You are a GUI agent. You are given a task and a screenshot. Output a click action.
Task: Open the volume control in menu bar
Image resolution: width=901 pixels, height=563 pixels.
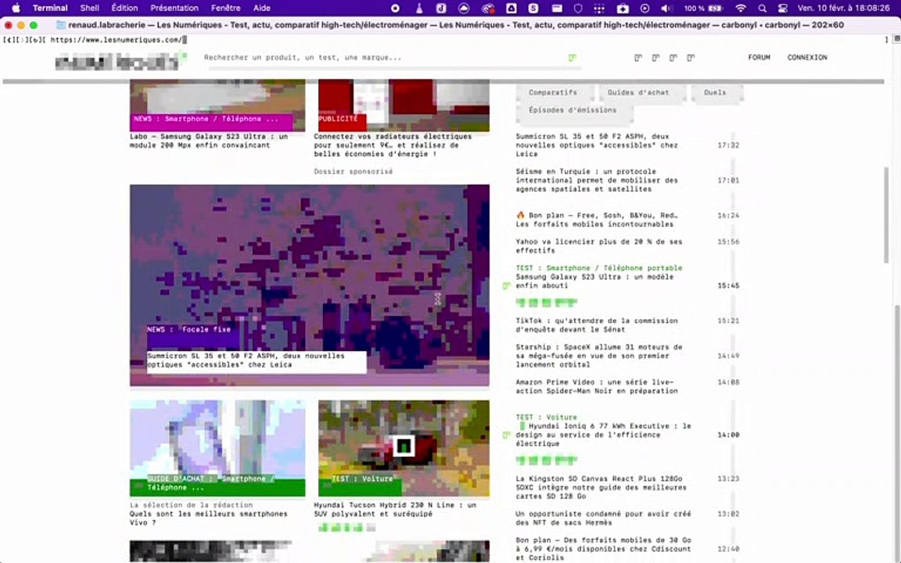(x=666, y=8)
